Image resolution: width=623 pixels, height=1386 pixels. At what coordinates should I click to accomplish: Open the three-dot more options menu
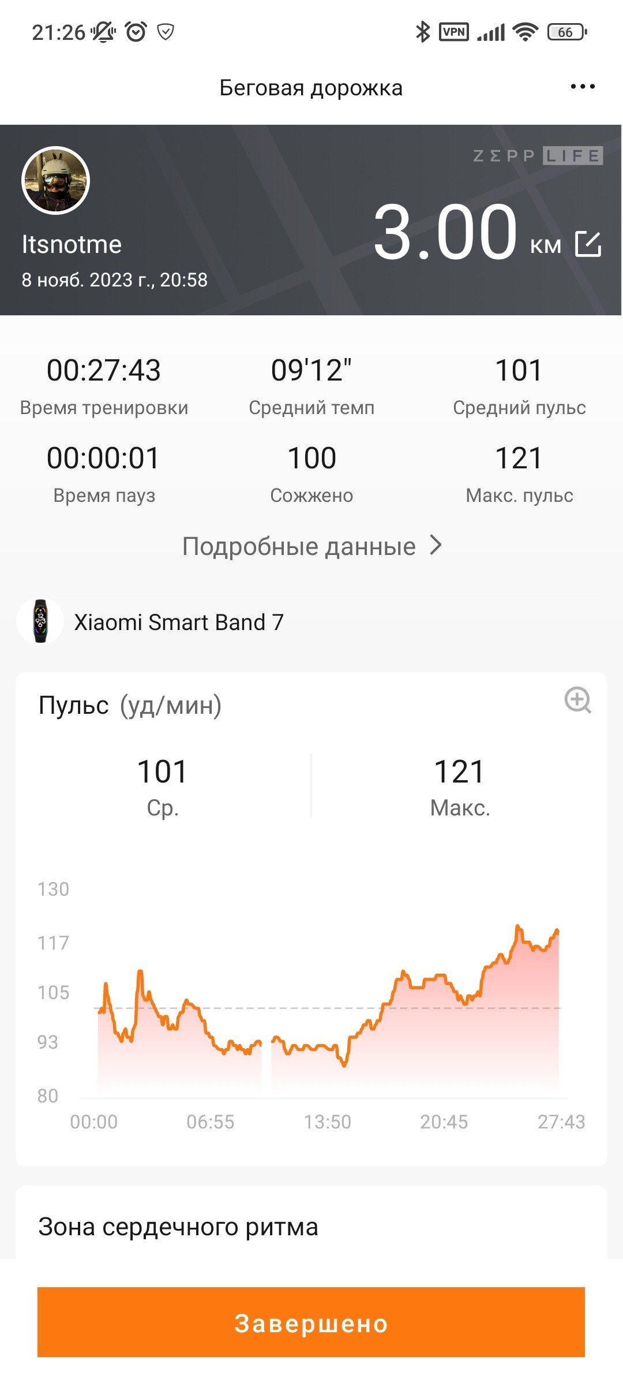pos(582,87)
